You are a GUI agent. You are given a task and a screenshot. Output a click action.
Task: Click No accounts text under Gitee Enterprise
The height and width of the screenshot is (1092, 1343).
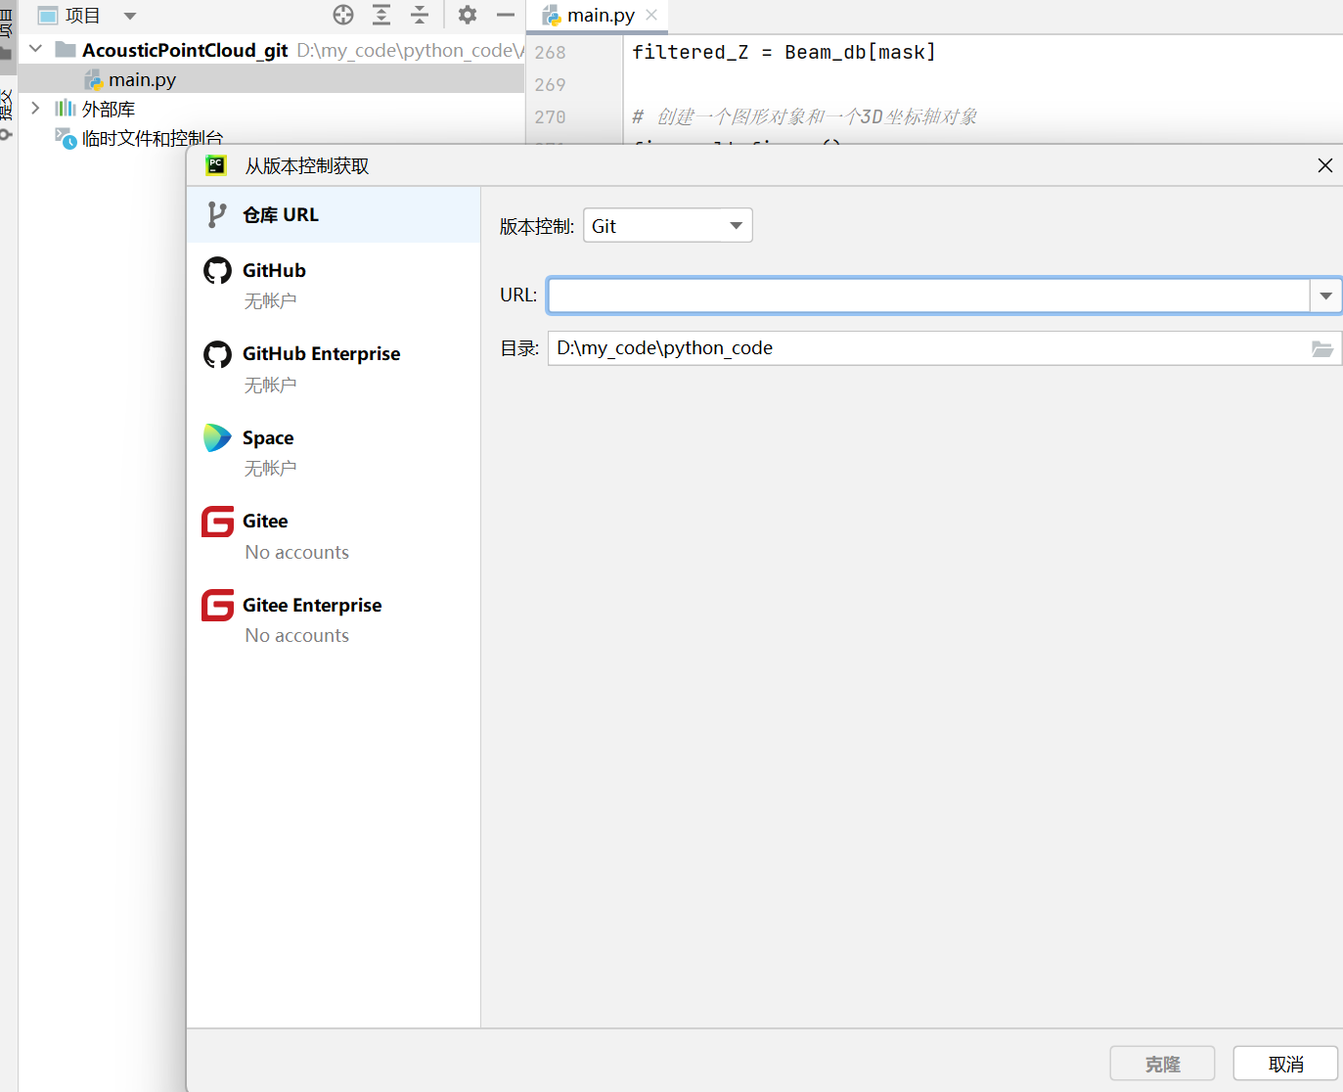click(x=296, y=635)
